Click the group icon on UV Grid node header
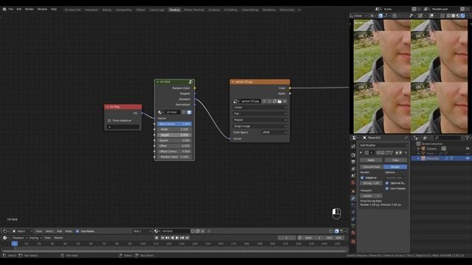The width and height of the screenshot is (472, 265). coord(190,82)
